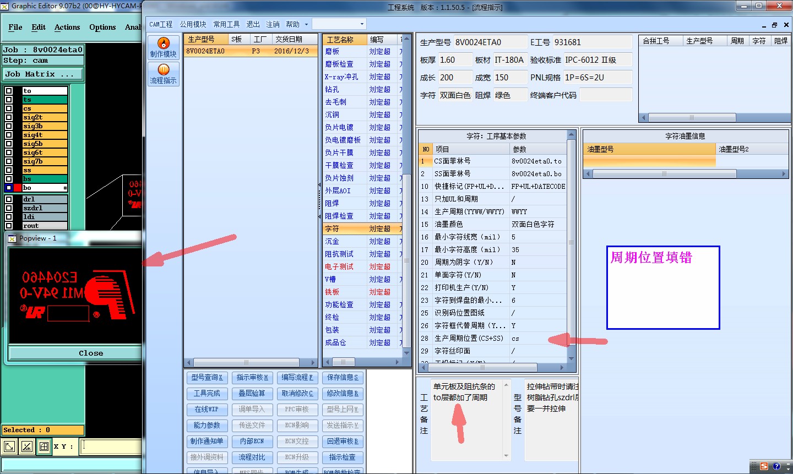793x474 pixels.
Task: Toggle visibility box for layer 'sig2t'
Action: [x=9, y=117]
